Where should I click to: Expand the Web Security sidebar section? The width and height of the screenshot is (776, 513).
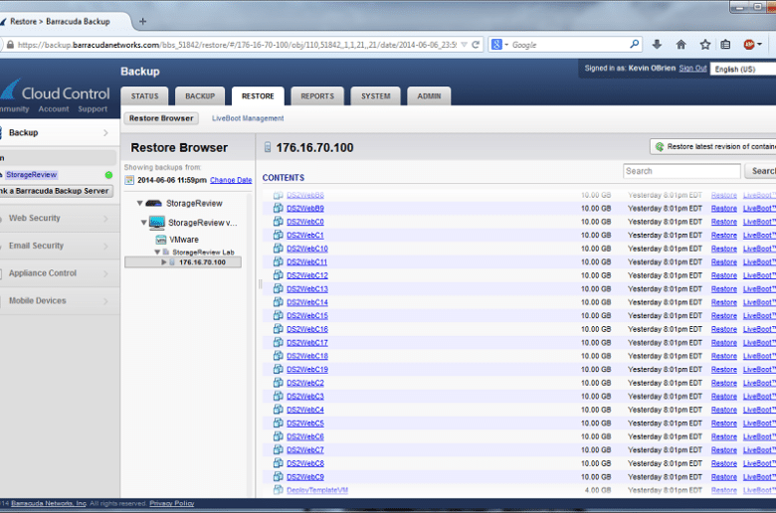click(105, 218)
